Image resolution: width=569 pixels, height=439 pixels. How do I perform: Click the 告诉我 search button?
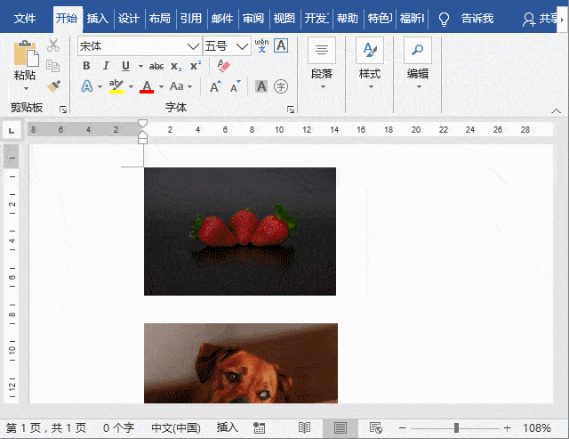[x=477, y=19]
